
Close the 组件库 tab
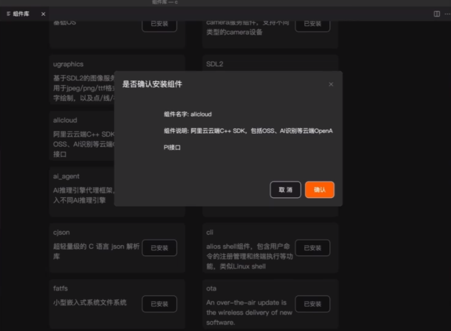43,13
